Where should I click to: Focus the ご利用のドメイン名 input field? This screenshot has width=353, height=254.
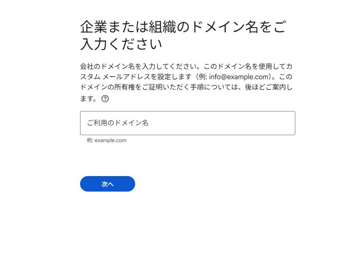[x=188, y=123]
